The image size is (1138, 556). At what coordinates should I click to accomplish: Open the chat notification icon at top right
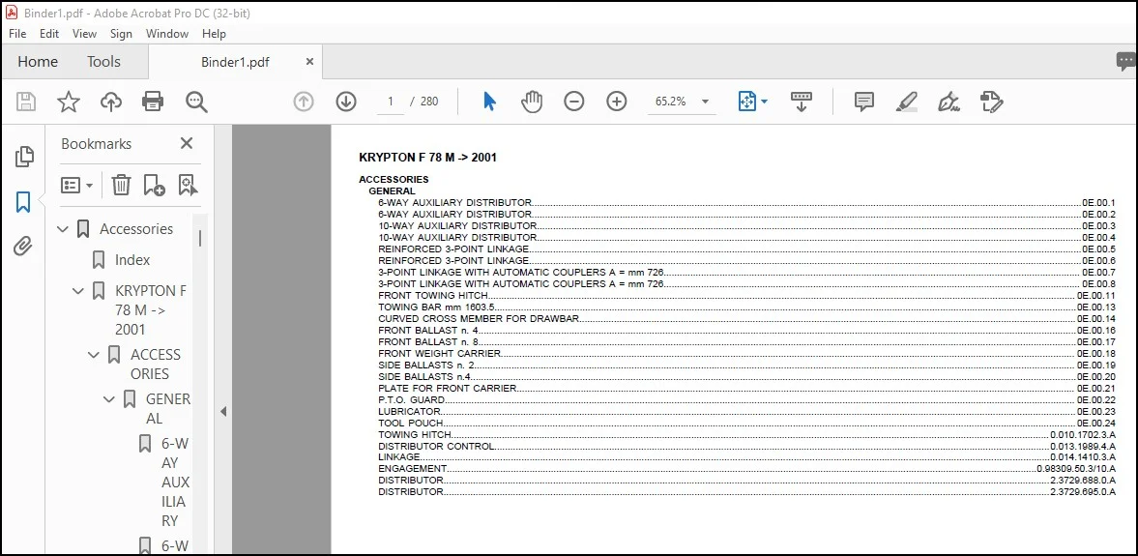tap(1126, 62)
